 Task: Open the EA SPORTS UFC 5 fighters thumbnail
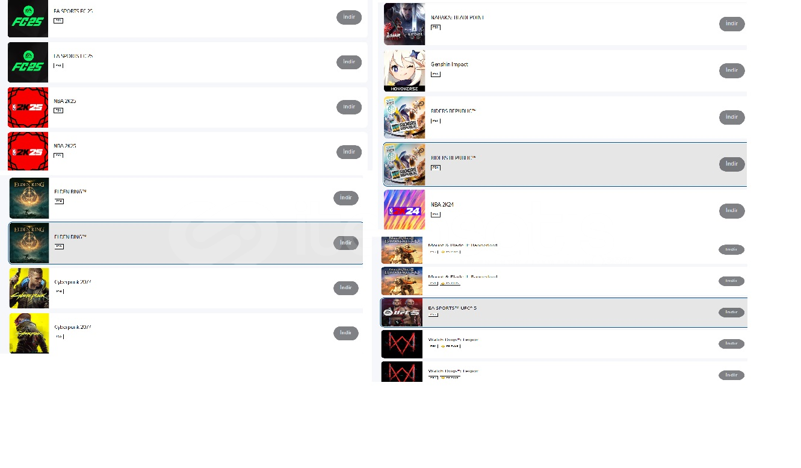[x=402, y=313]
